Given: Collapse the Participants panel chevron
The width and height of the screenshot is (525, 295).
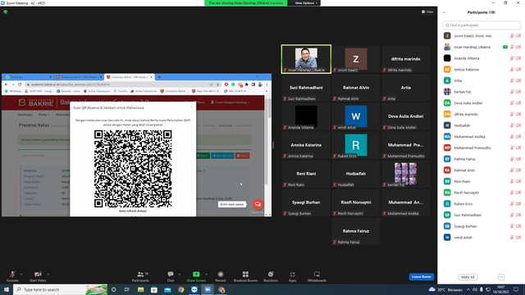Looking at the screenshot, I should 444,12.
